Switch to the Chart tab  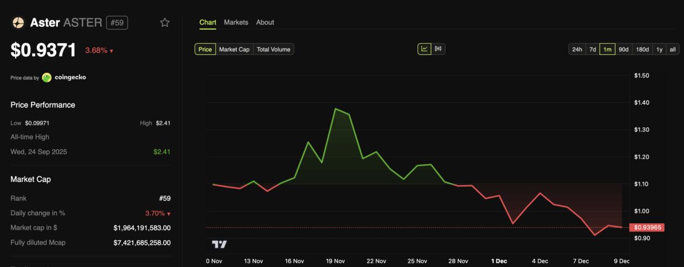tap(208, 22)
